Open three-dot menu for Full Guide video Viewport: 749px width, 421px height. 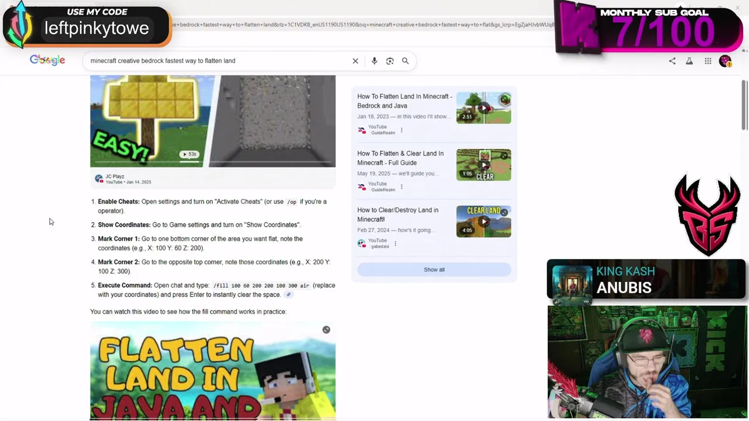(x=401, y=187)
